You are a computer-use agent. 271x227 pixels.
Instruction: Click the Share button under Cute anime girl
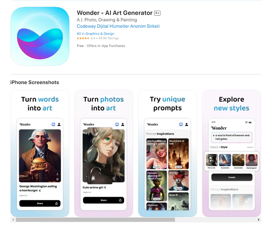(x=104, y=200)
